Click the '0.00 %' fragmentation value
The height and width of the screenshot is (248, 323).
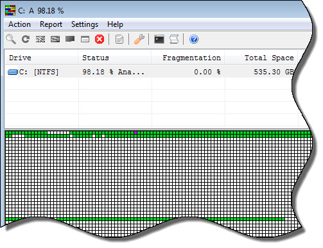click(207, 72)
